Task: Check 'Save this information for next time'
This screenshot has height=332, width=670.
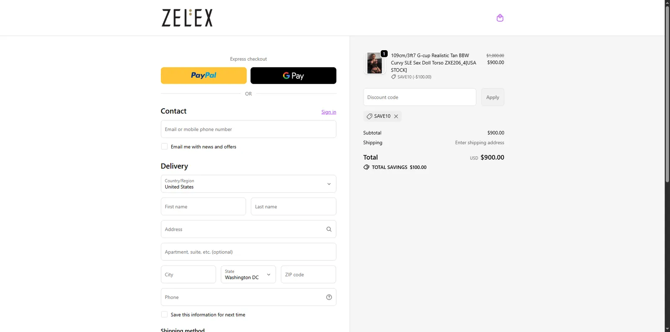Action: pos(164,314)
